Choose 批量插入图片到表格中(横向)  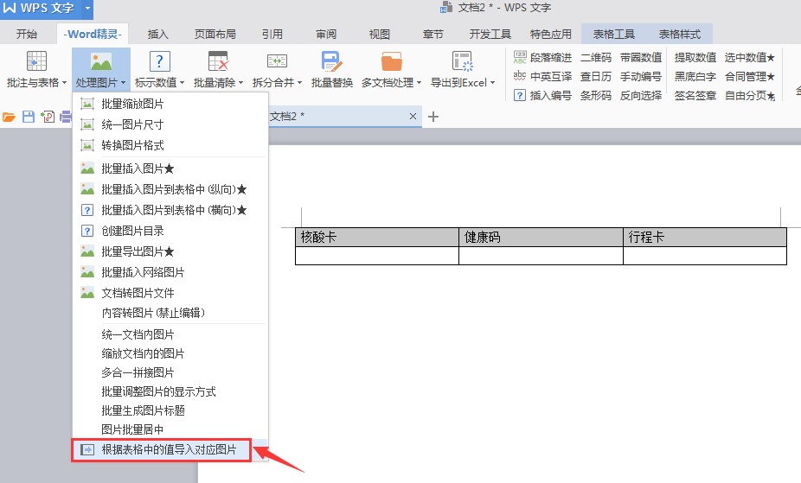(170, 210)
